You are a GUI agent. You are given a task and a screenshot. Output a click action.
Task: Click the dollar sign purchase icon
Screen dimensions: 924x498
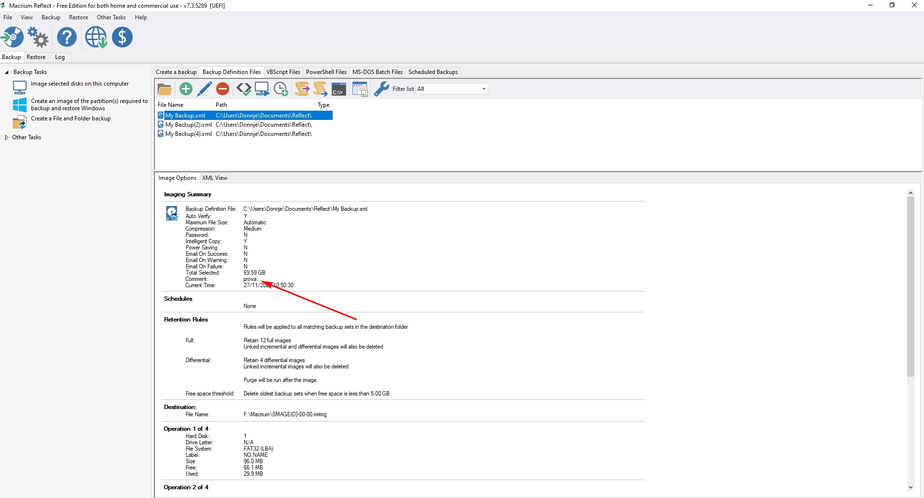pyautogui.click(x=122, y=37)
